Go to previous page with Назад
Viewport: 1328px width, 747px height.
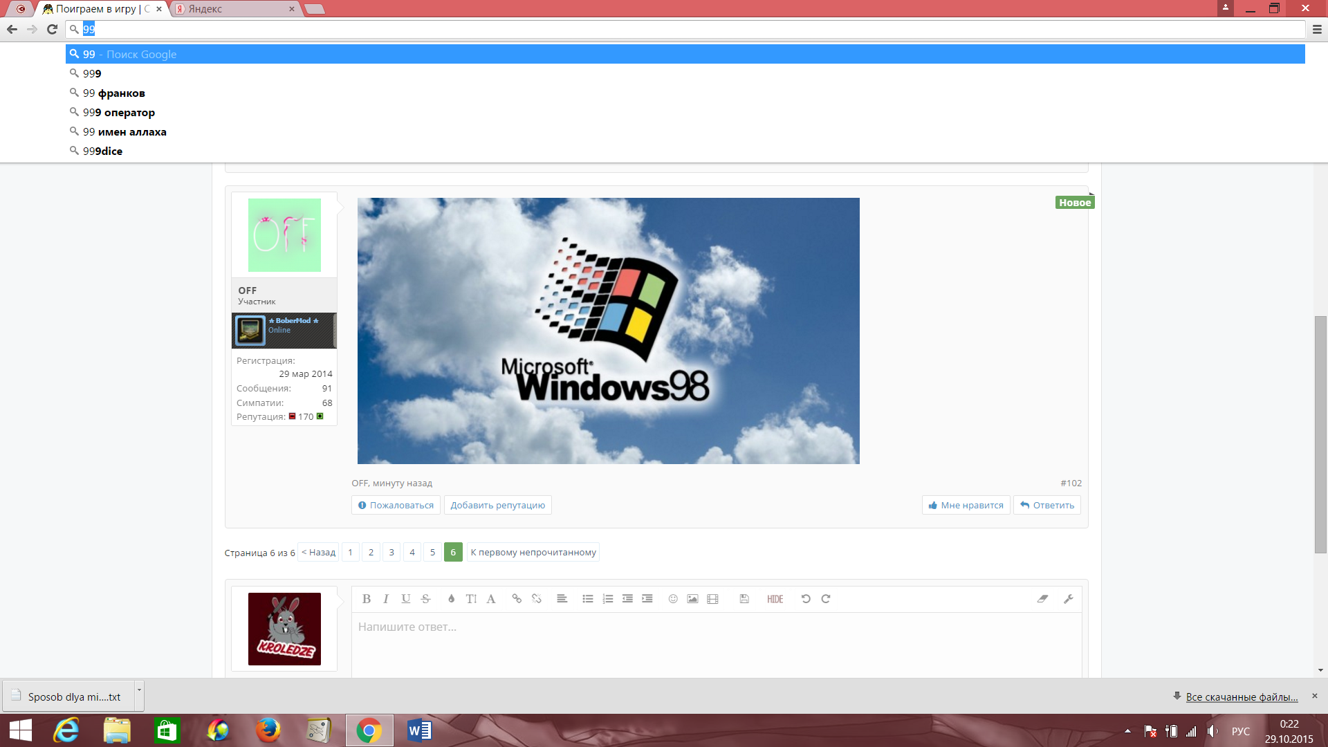pos(318,552)
